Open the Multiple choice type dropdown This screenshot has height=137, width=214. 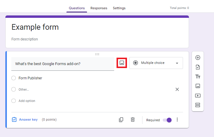[x=156, y=63]
